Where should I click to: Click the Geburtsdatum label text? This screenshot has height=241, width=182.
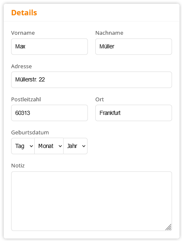pos(30,133)
